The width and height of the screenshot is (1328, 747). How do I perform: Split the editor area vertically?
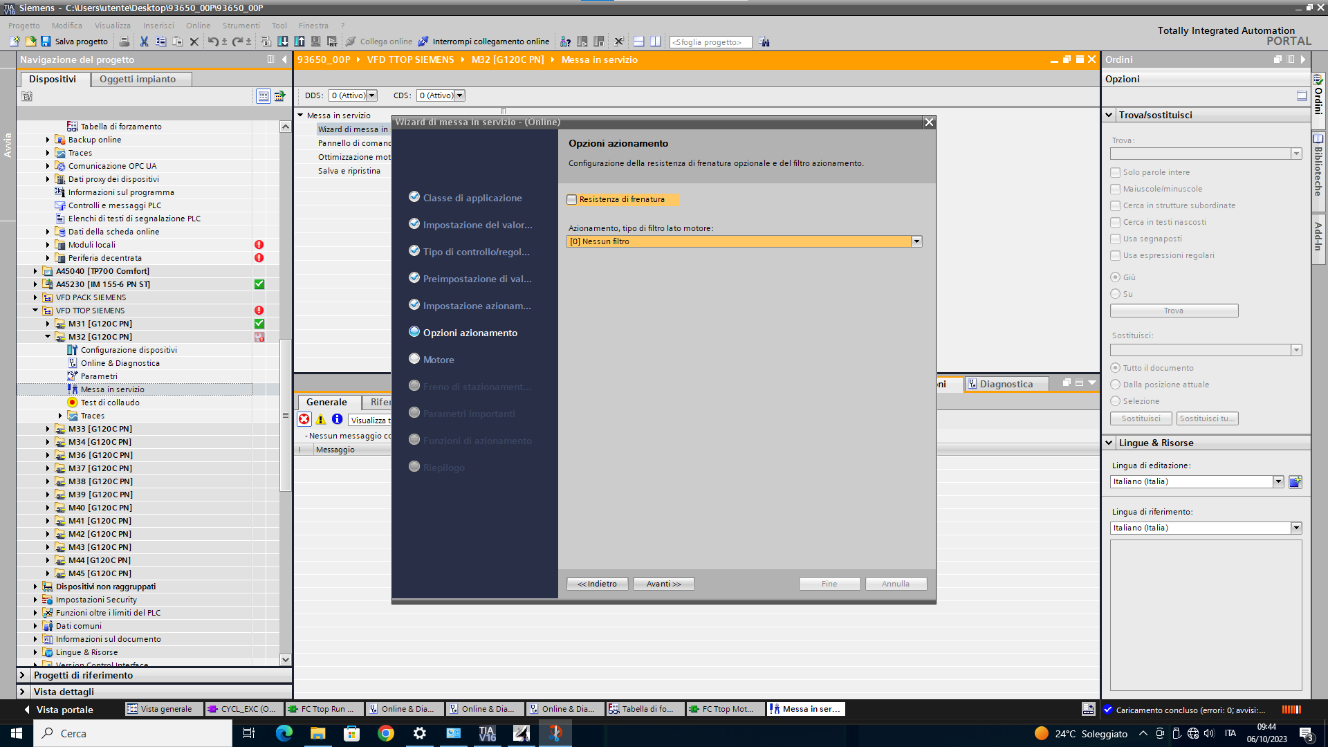click(x=656, y=41)
